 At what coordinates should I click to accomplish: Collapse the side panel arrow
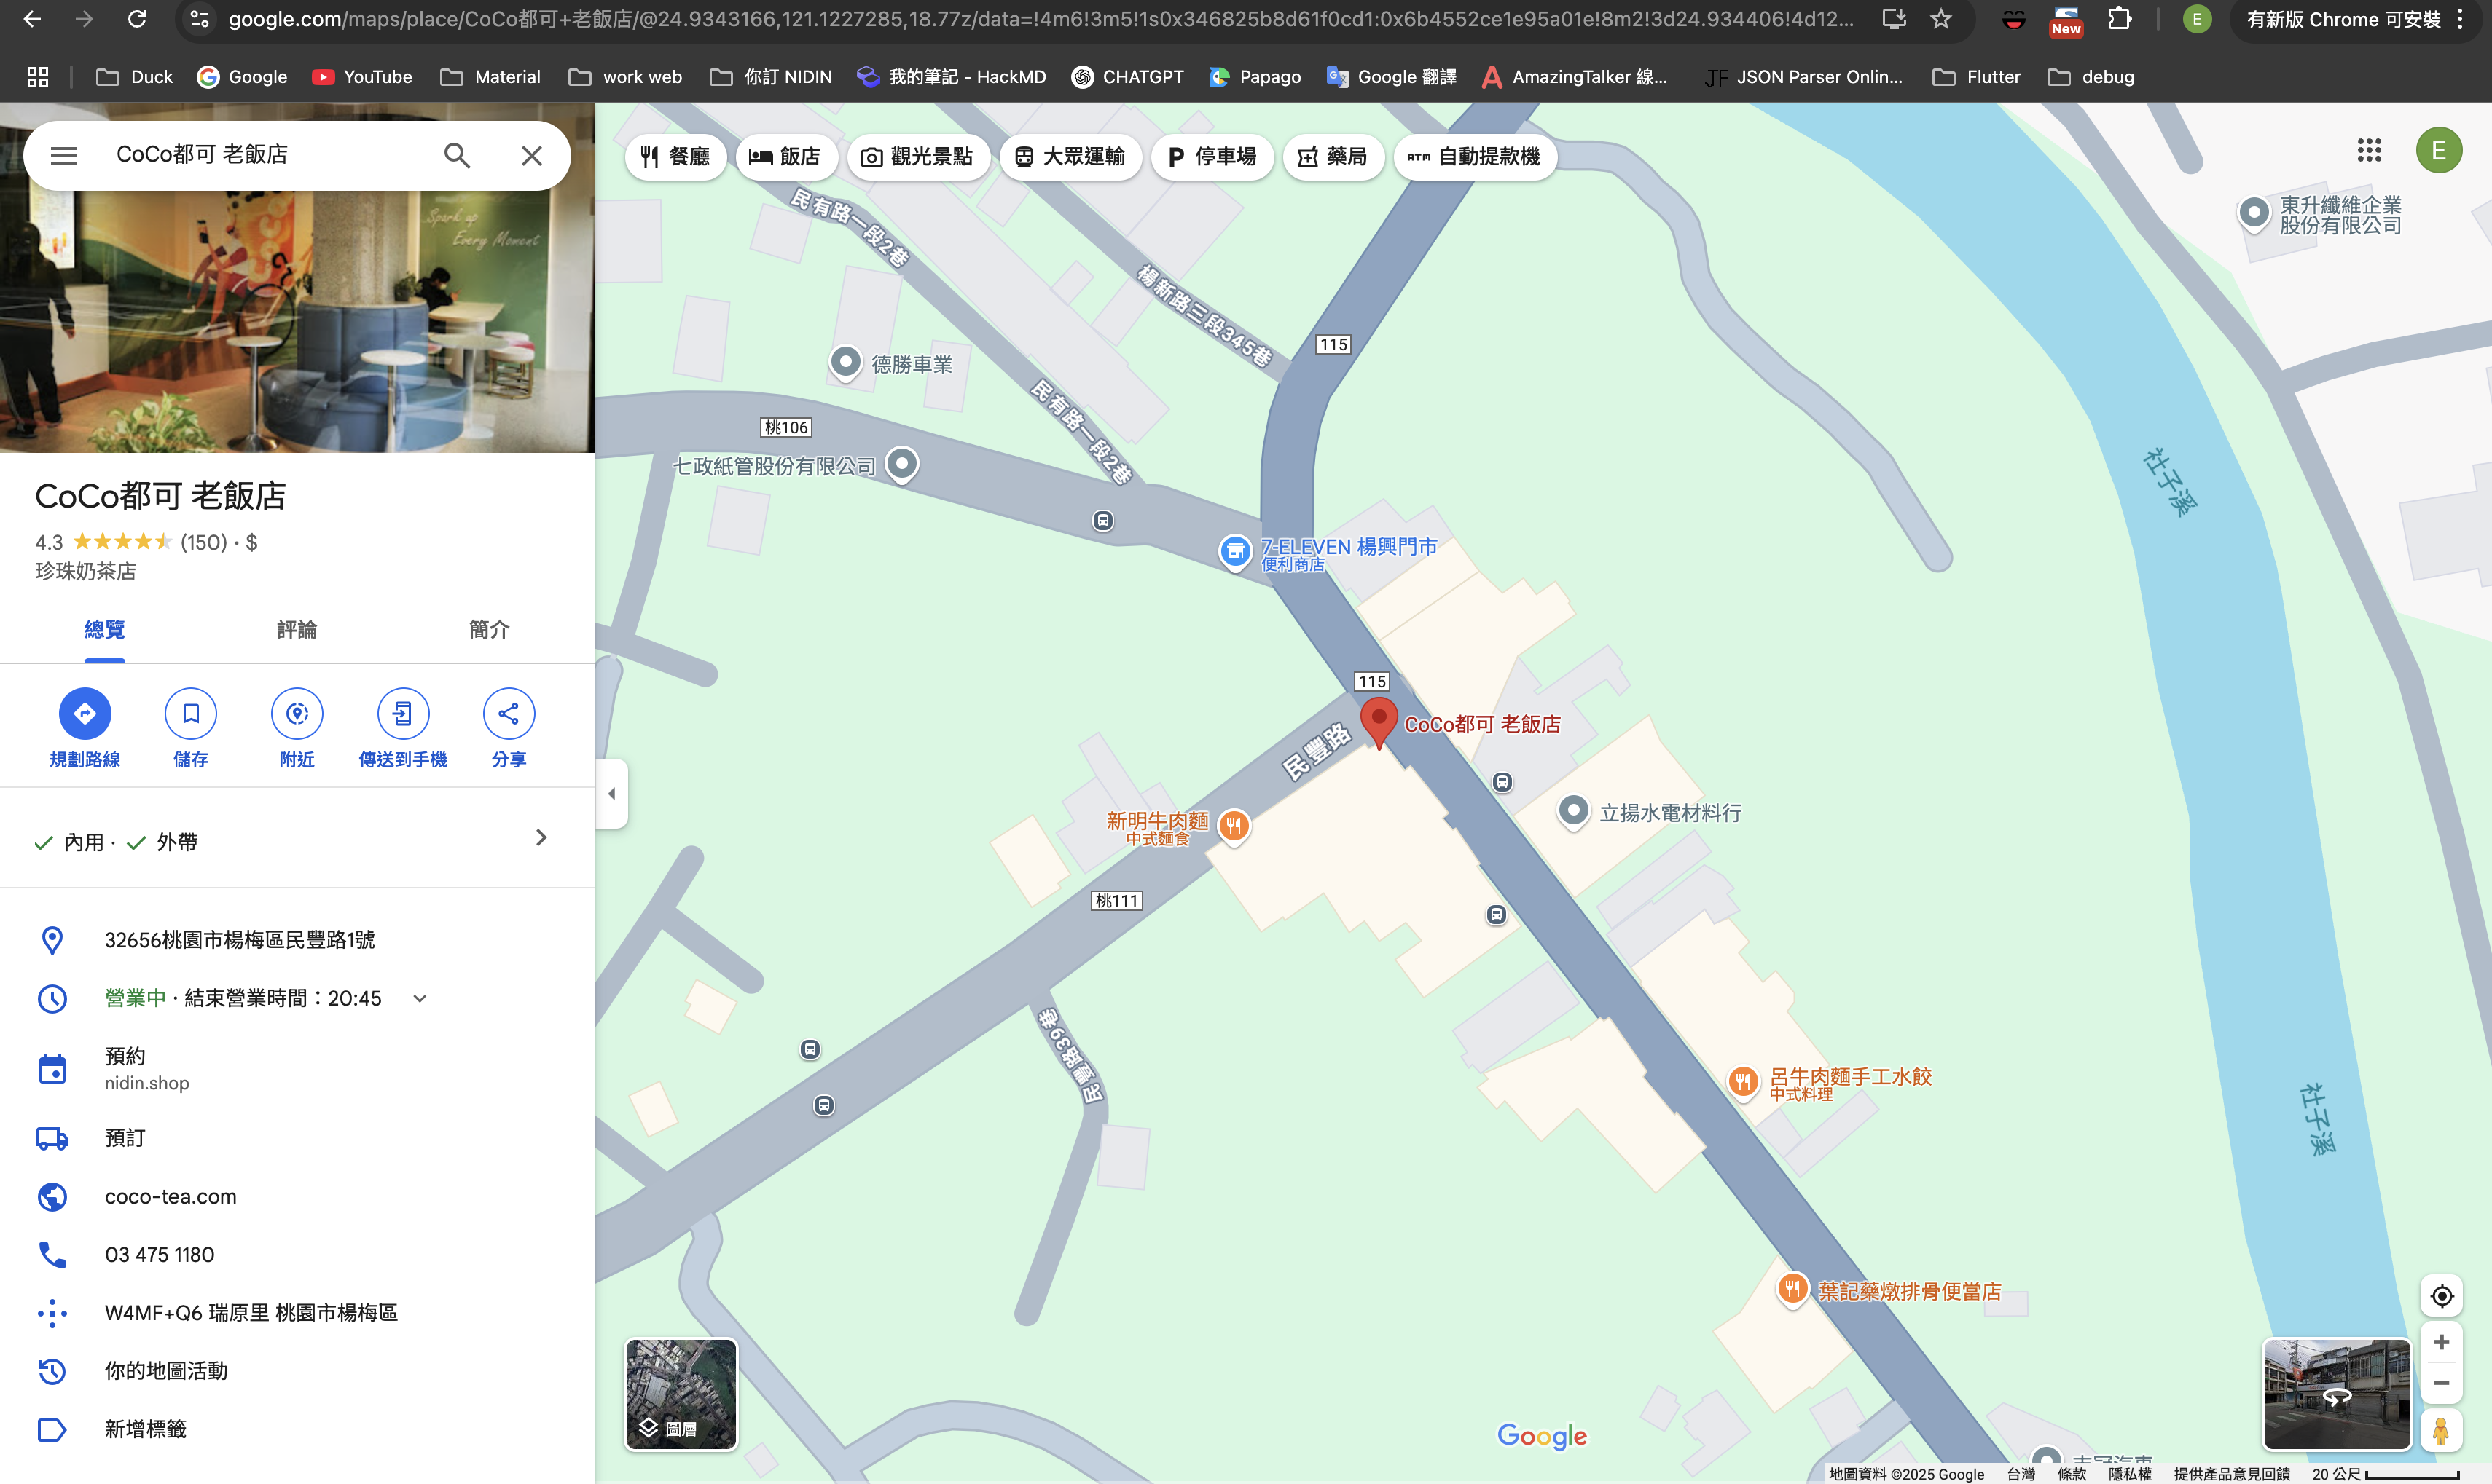[611, 794]
